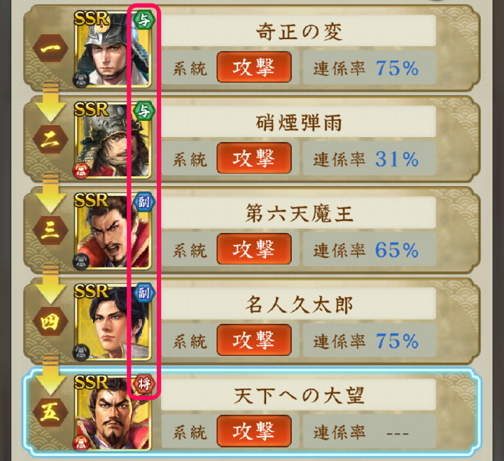The width and height of the screenshot is (504, 461).
Task: Select the fifth SSR general portrait
Action: click(112, 413)
